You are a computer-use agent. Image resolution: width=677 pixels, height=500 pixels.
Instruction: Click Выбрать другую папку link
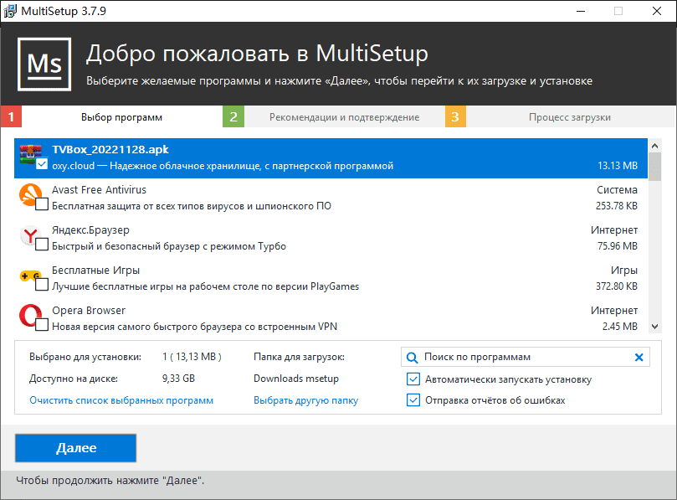305,400
